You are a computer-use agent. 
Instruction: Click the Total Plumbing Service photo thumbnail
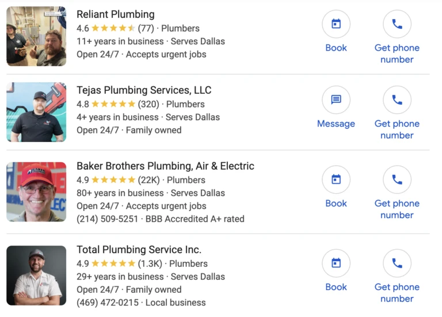(x=36, y=276)
